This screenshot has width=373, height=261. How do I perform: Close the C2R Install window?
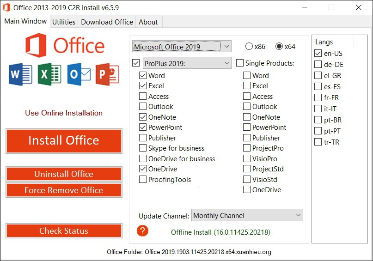point(359,7)
